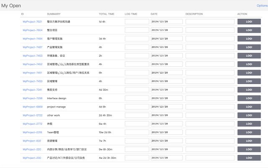Click LOG! button for MyProject-7621

[249, 21]
